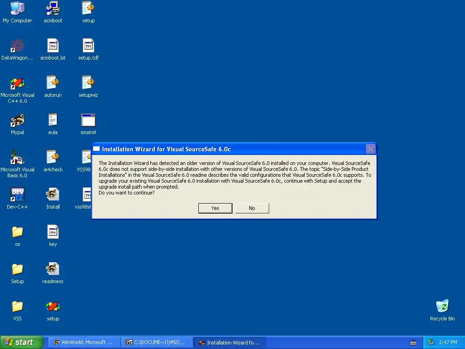465x349 pixels.
Task: Select the setupwiz file icon
Action: click(x=89, y=87)
